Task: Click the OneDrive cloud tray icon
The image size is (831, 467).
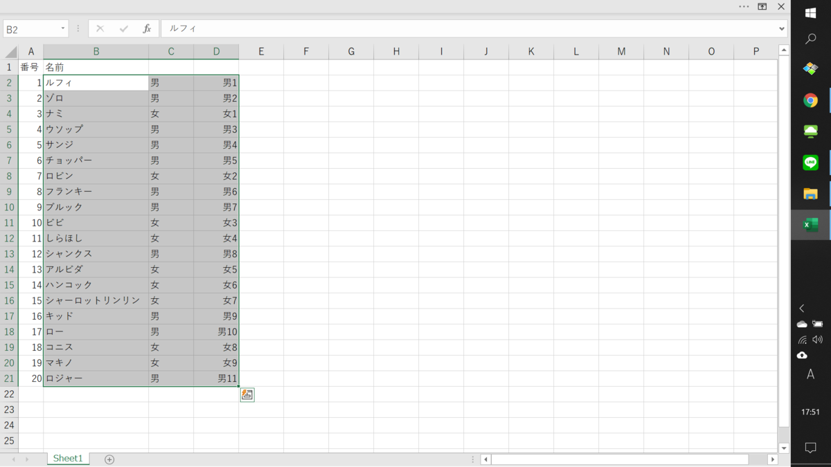Action: (802, 324)
